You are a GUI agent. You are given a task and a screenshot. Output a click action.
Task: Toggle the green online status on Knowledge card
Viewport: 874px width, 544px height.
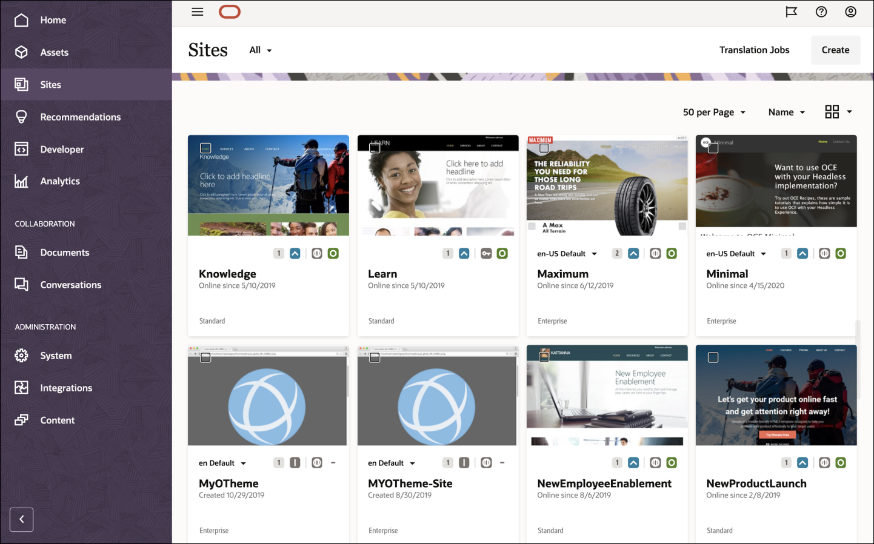point(333,253)
